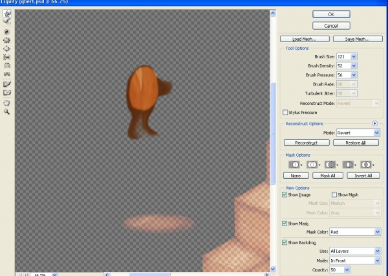Select the Bloat tool
This screenshot has width=388, height=276.
(7, 49)
